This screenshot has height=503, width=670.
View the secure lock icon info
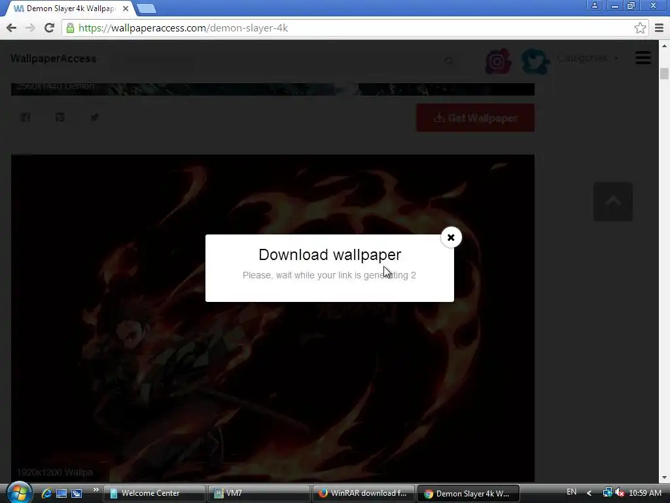point(70,28)
